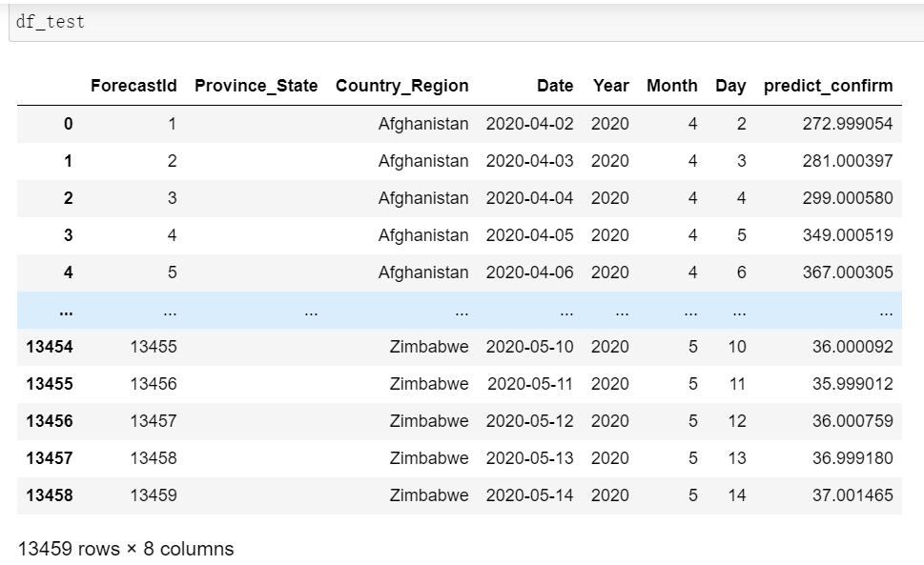Click Zimbabwe in row 13454
The height and width of the screenshot is (565, 924).
429,347
